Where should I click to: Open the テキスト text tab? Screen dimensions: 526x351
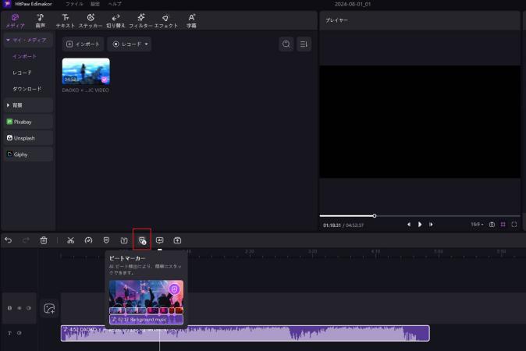point(66,21)
